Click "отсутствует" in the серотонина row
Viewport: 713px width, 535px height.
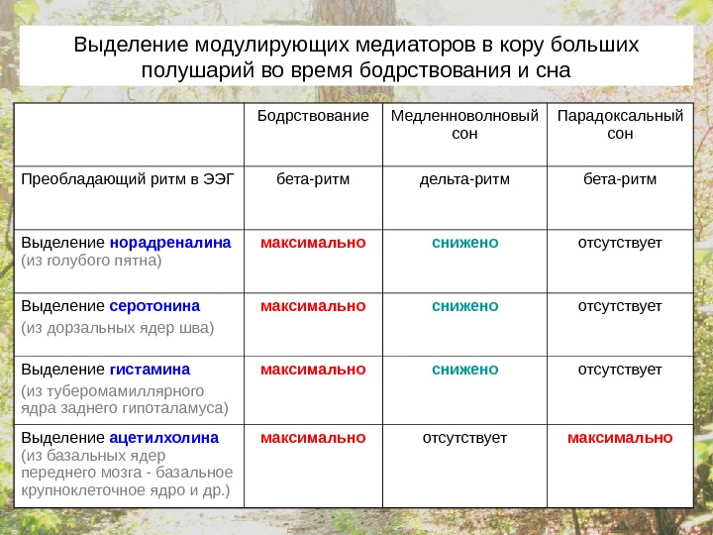[620, 306]
